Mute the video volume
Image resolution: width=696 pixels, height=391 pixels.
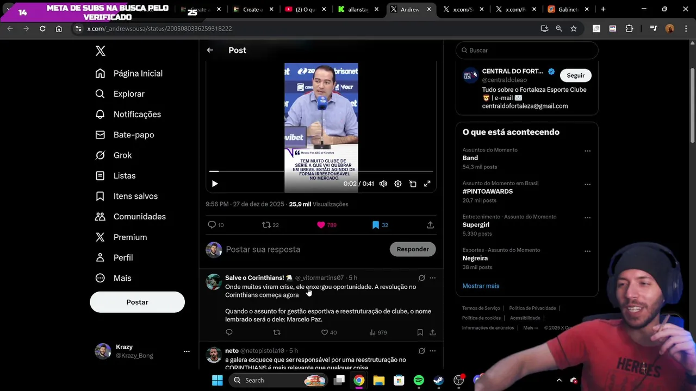[383, 184]
